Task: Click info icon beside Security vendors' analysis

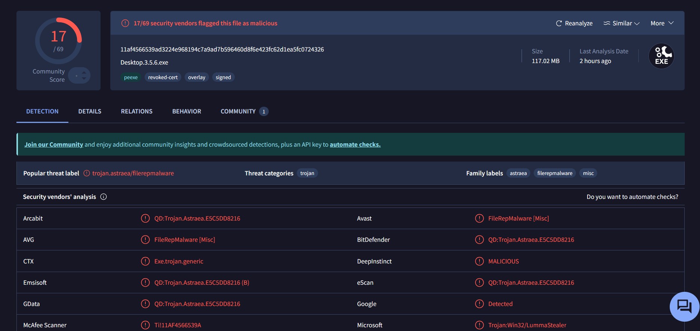Action: click(x=104, y=197)
